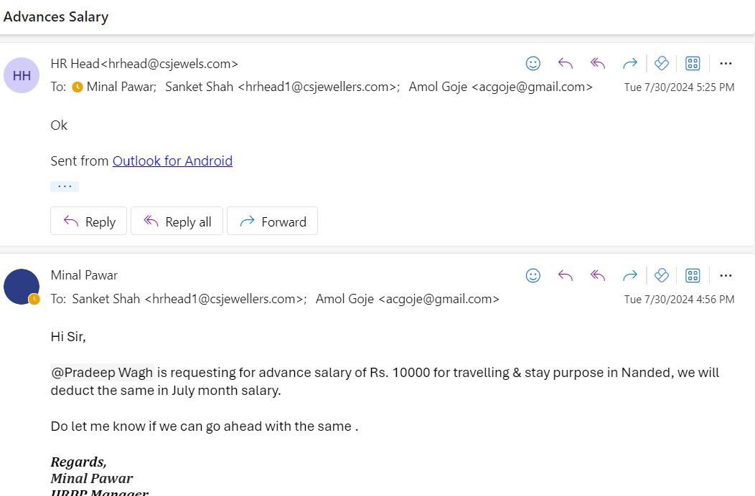Click the Reply button below the message
The image size is (755, 496).
click(x=88, y=221)
